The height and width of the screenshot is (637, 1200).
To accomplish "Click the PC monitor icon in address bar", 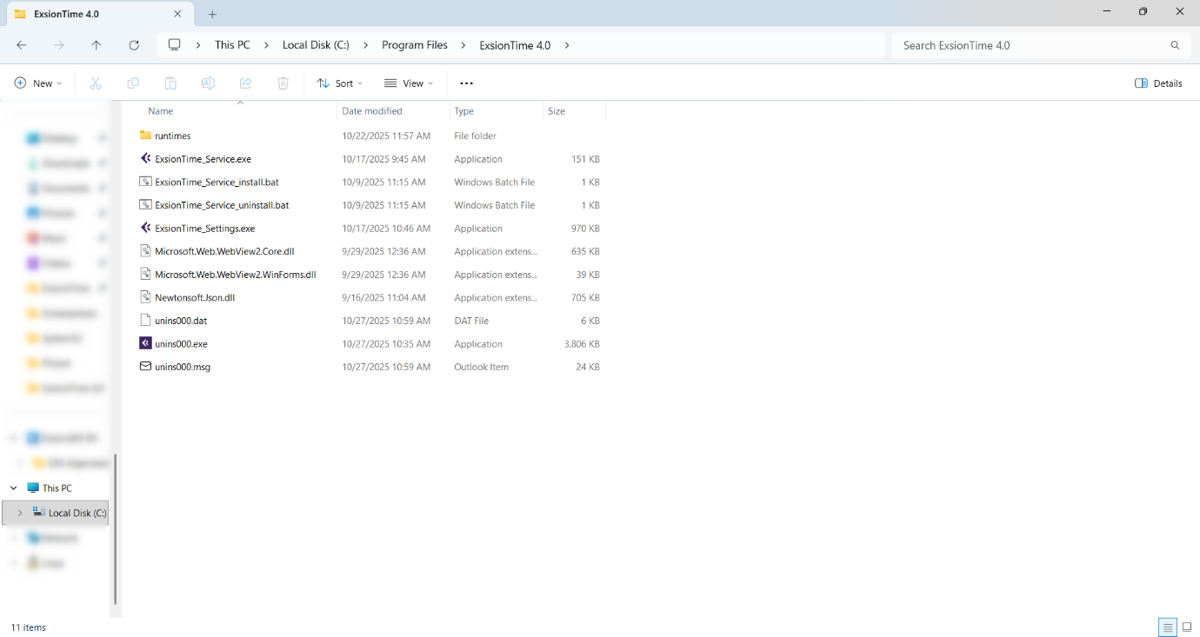I will [175, 45].
